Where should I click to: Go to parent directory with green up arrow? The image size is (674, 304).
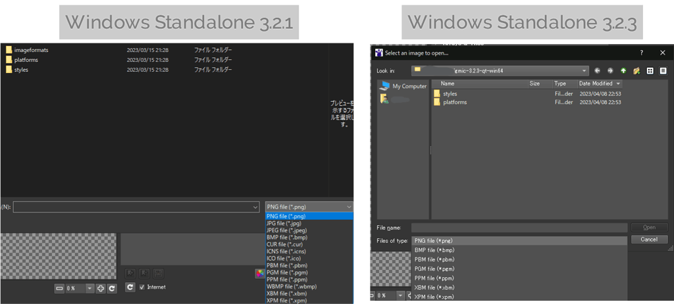pyautogui.click(x=623, y=71)
